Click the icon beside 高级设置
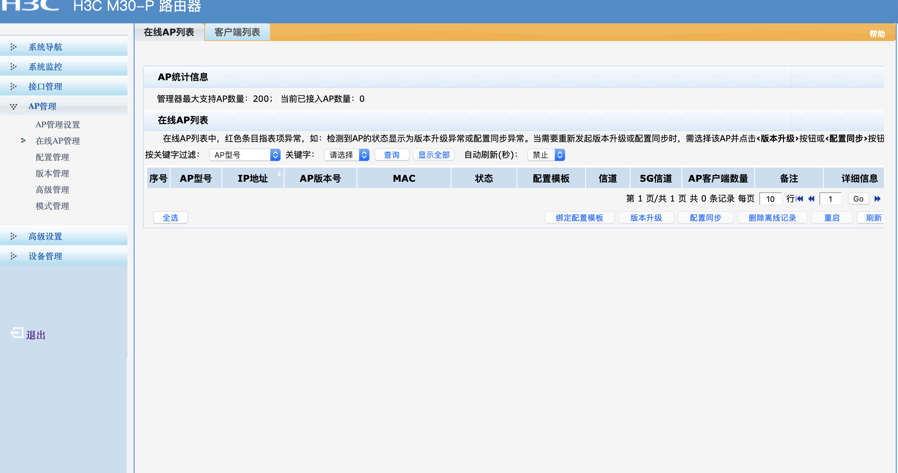 (x=13, y=236)
